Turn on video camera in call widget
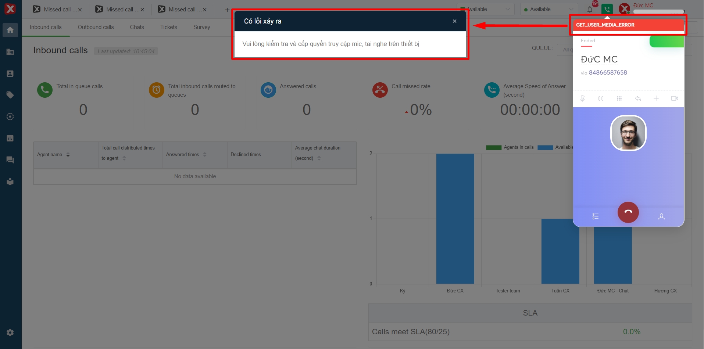This screenshot has height=349, width=704. point(675,98)
